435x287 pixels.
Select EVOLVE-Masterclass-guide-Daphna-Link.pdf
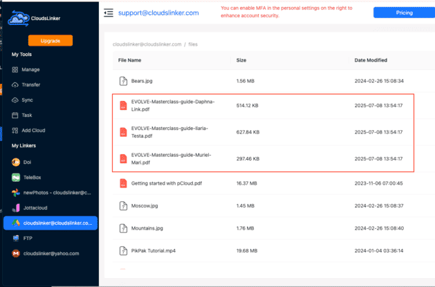pyautogui.click(x=173, y=105)
